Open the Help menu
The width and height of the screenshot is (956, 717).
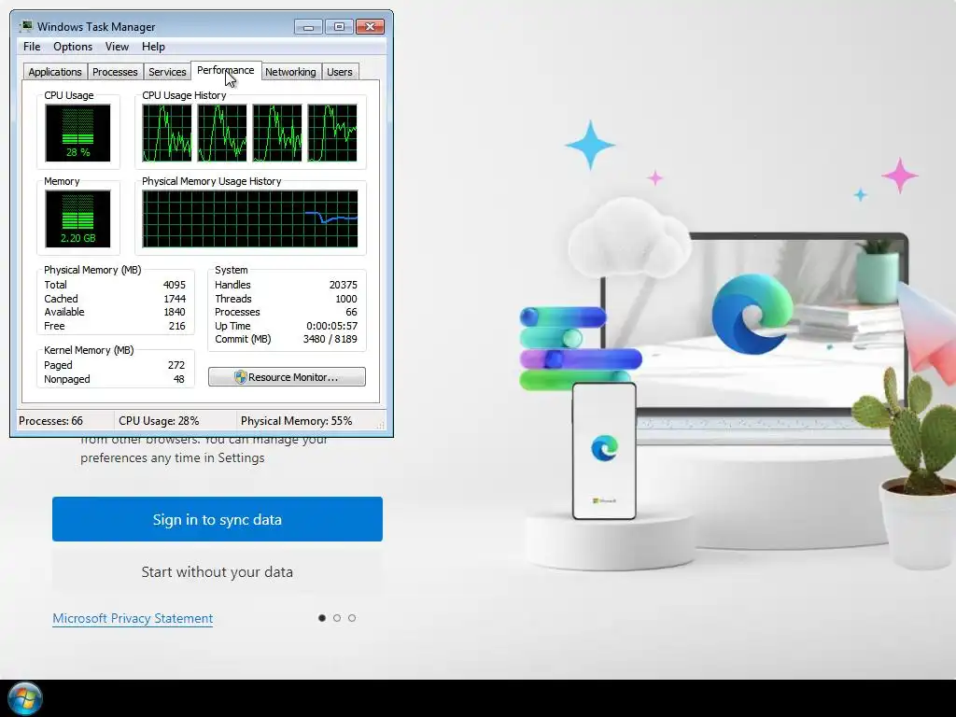point(153,47)
